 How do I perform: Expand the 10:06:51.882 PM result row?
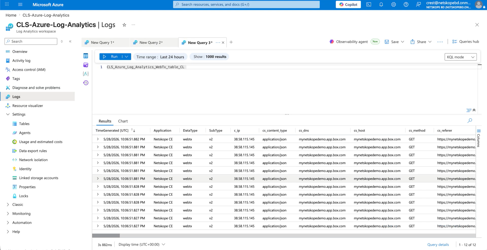[x=98, y=139]
